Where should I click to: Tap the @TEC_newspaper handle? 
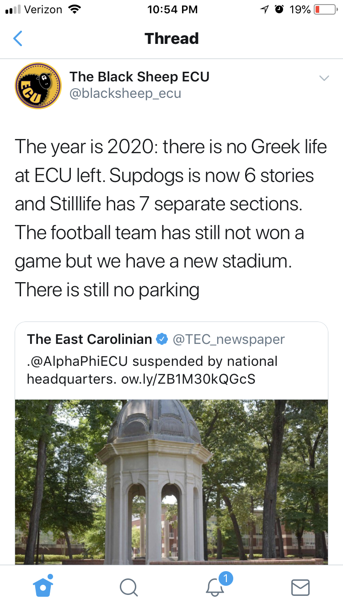click(x=228, y=339)
